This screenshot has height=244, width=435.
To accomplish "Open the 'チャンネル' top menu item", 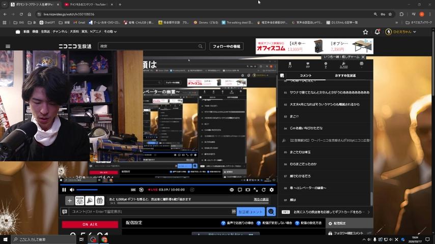I will coord(60,32).
